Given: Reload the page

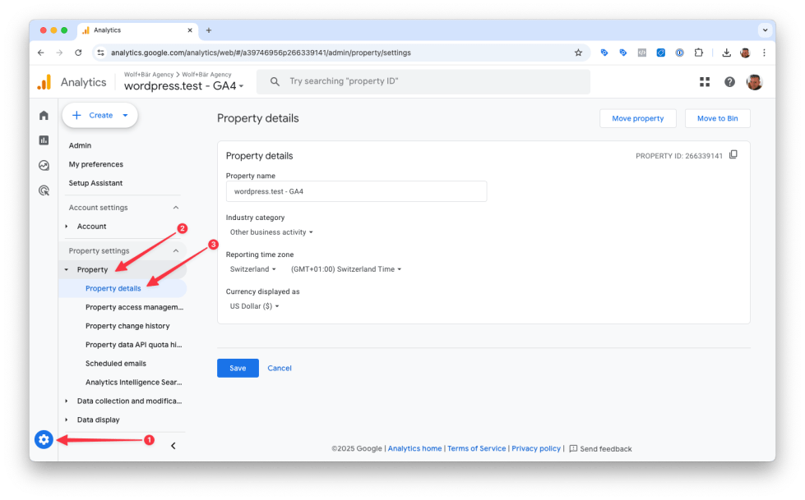Looking at the screenshot, I should pyautogui.click(x=78, y=53).
